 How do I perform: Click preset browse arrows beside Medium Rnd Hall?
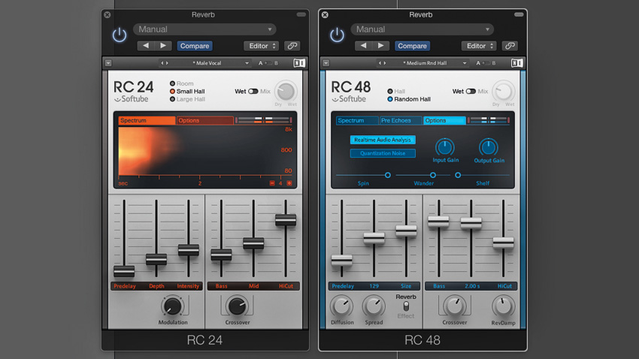pyautogui.click(x=382, y=63)
